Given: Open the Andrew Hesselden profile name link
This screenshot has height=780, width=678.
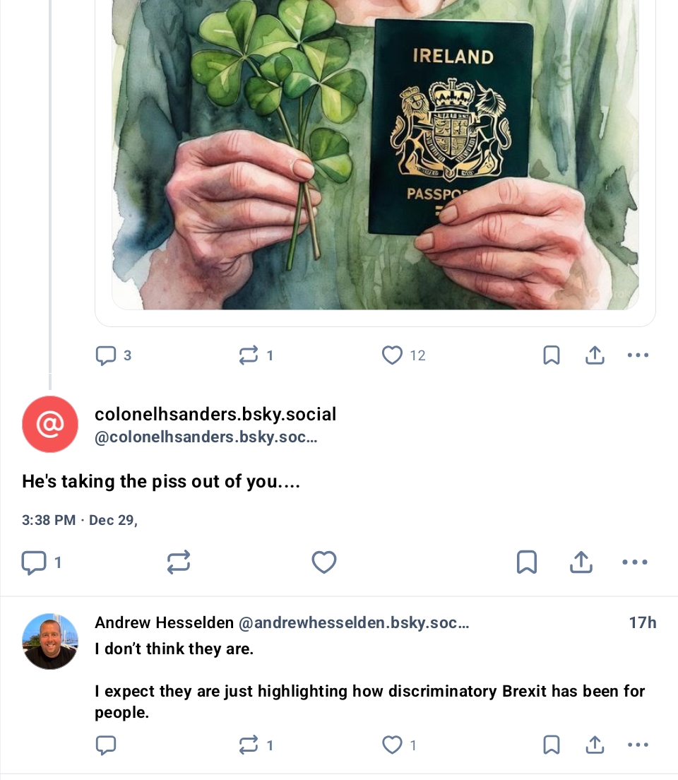Looking at the screenshot, I should [x=164, y=622].
